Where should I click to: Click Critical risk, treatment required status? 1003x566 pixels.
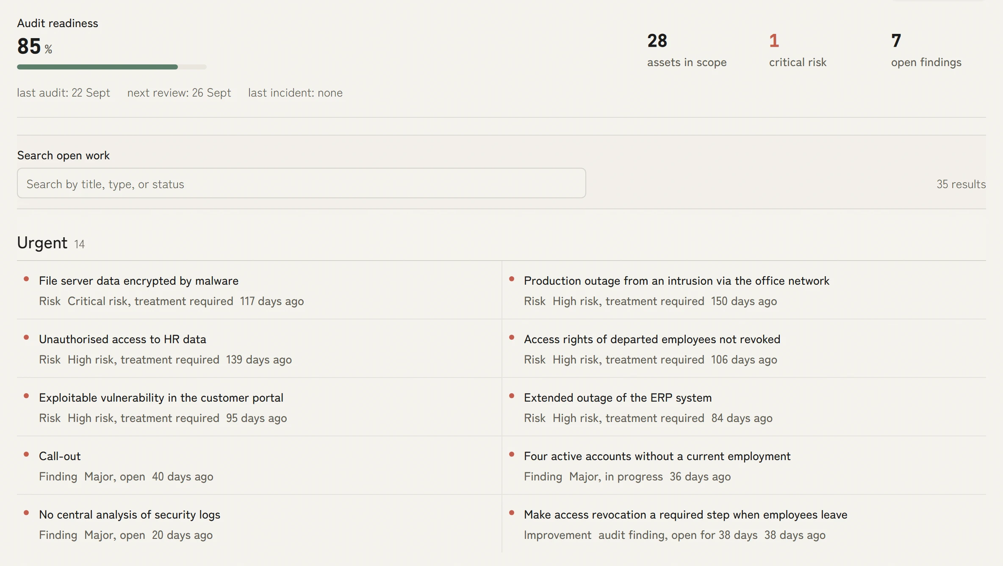click(x=150, y=301)
